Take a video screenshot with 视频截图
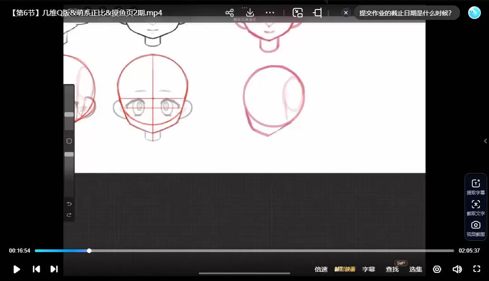The height and width of the screenshot is (281, 489). [475, 228]
